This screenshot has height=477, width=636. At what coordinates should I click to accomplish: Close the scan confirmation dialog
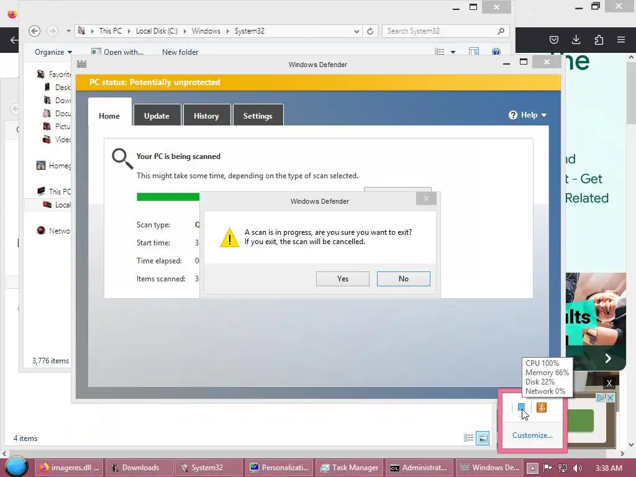(426, 198)
